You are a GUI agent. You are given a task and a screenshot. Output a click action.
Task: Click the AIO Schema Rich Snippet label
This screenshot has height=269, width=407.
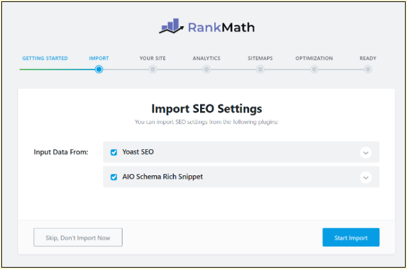[163, 177]
